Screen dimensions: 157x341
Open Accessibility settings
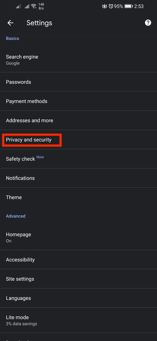click(78, 260)
